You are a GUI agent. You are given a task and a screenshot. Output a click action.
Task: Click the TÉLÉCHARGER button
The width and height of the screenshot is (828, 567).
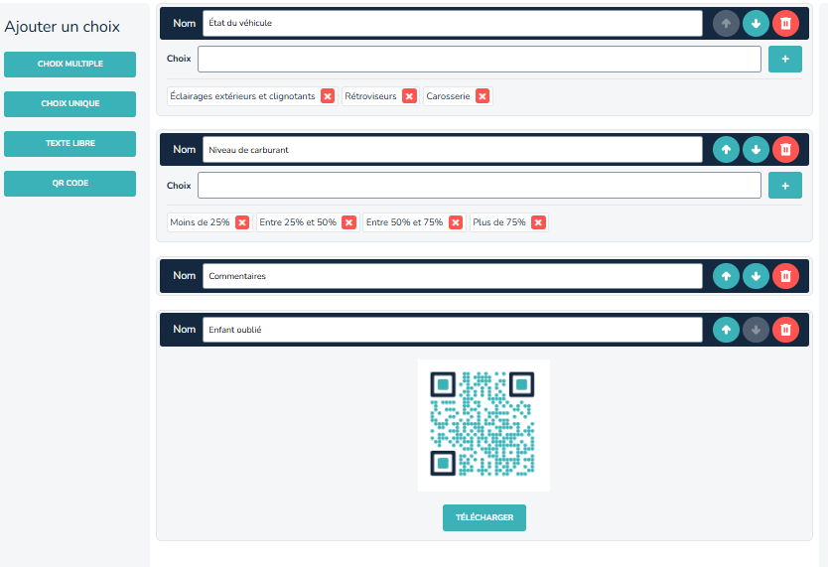pos(483,518)
